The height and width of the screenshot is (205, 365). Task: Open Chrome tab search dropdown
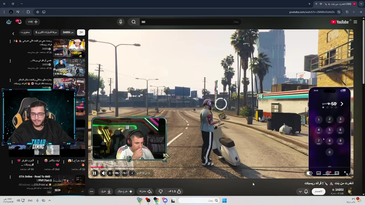(x=361, y=4)
